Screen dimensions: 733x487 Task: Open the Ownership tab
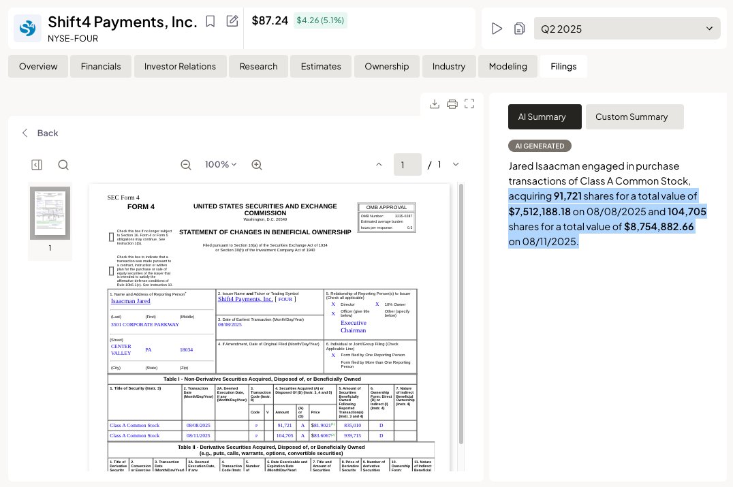click(387, 66)
